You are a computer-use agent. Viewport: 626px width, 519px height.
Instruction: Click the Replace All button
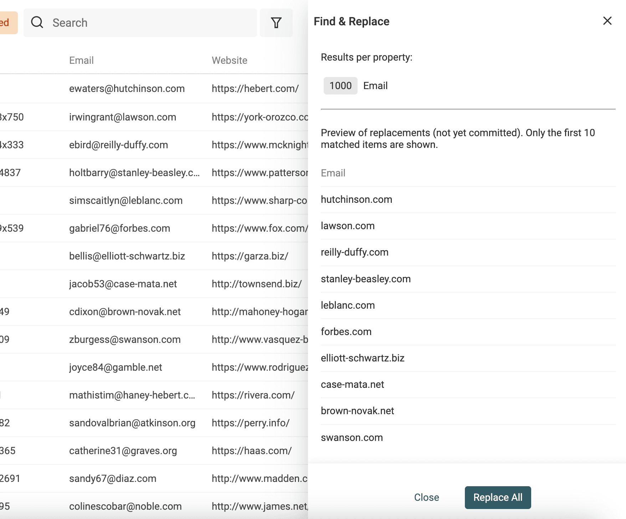coord(498,497)
